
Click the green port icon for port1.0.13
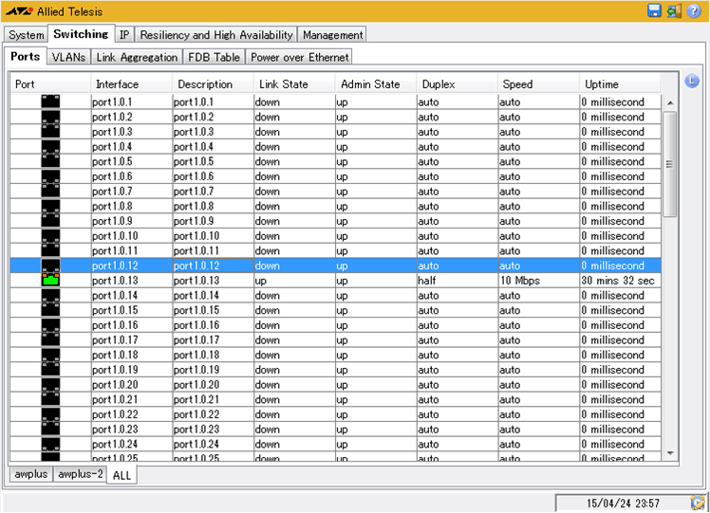pos(50,280)
